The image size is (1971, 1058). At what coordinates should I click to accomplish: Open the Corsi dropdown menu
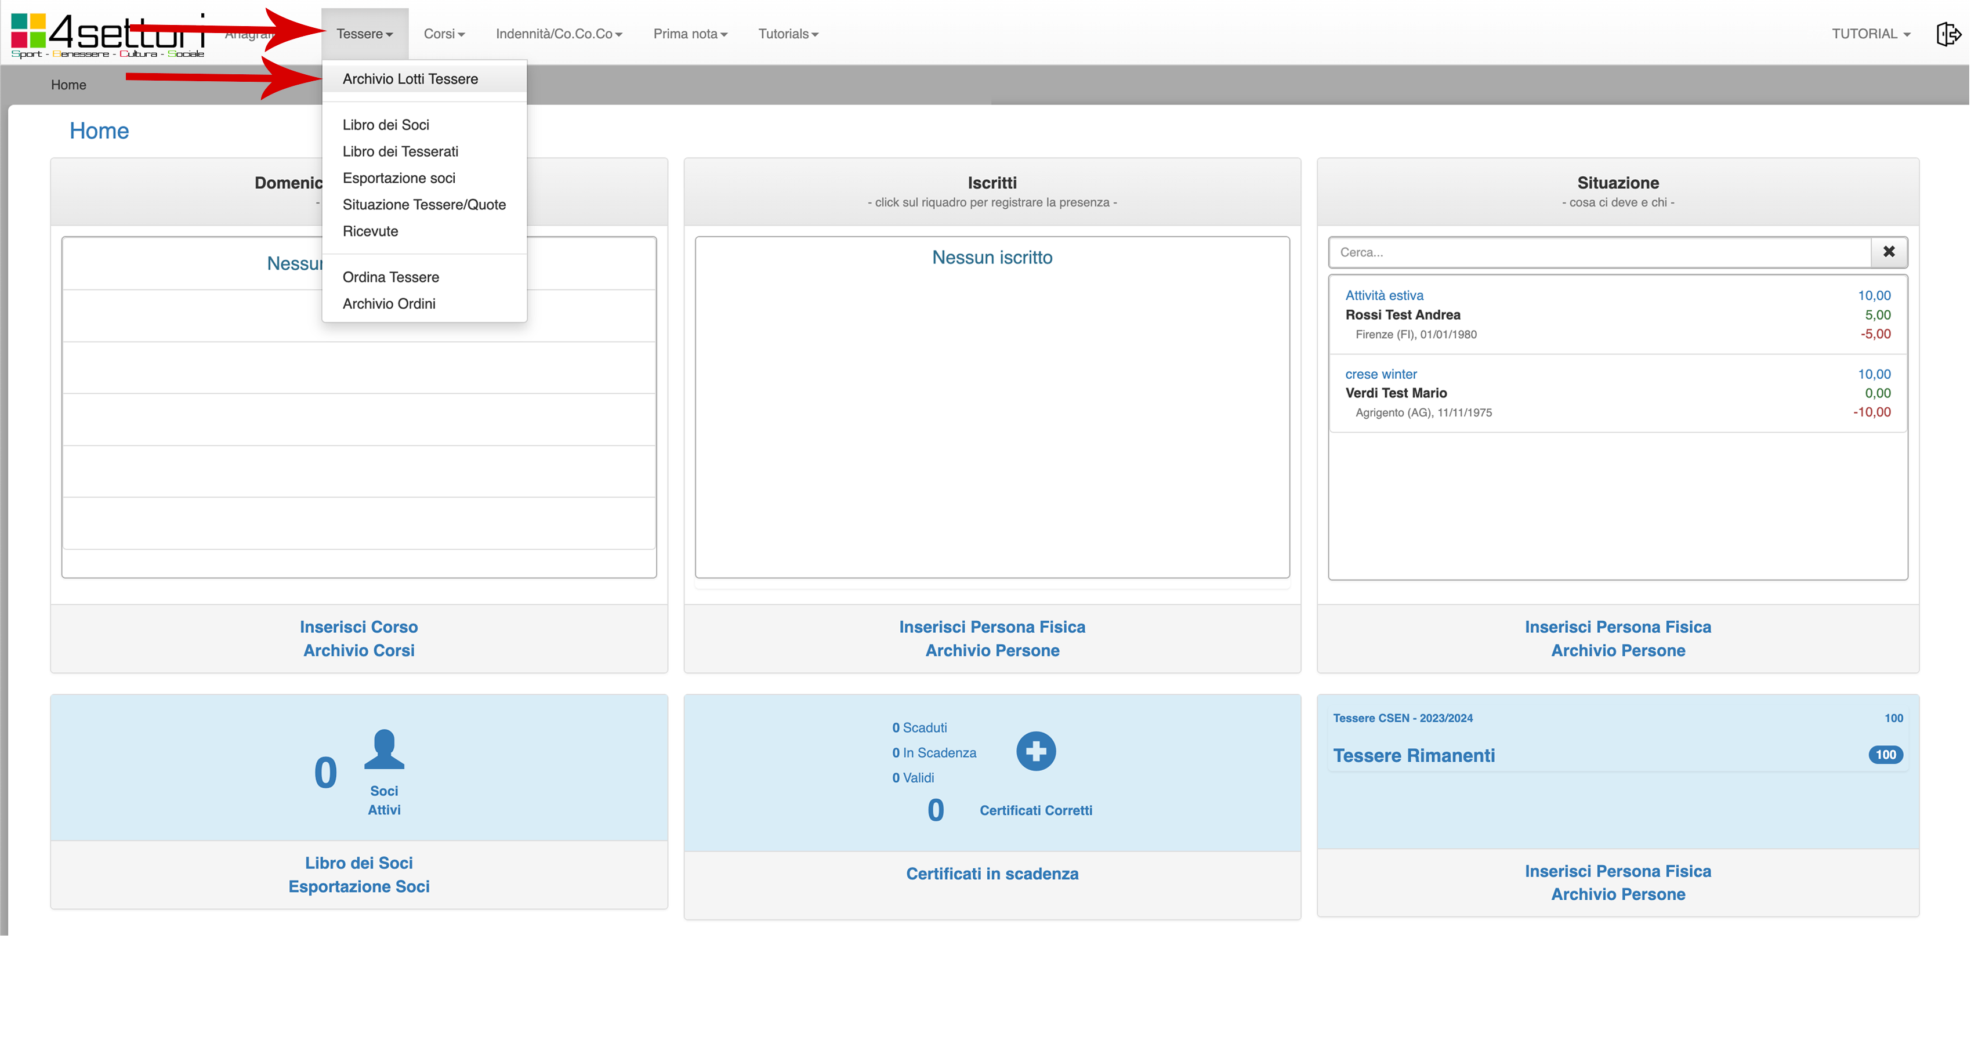[444, 34]
